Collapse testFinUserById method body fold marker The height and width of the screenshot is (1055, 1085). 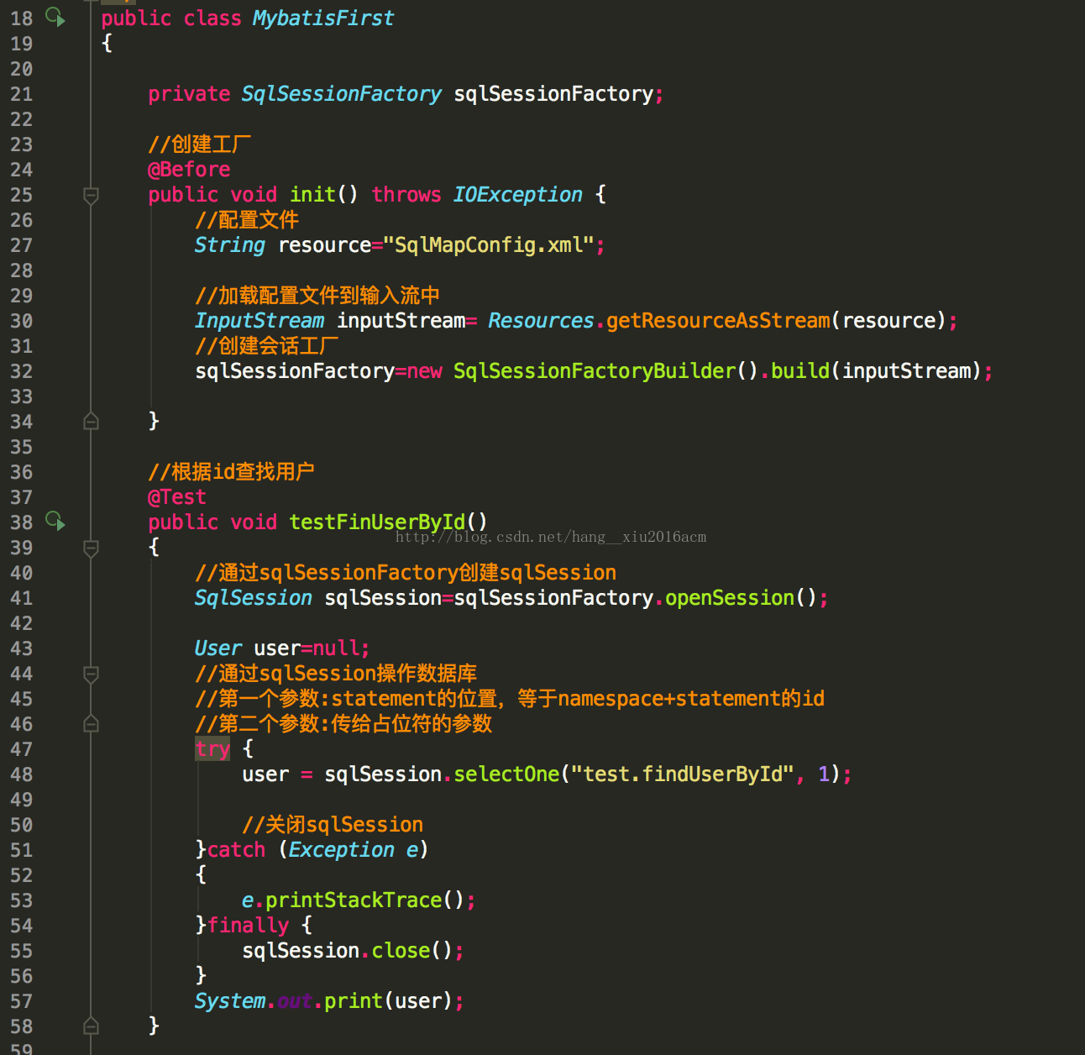pyautogui.click(x=92, y=548)
